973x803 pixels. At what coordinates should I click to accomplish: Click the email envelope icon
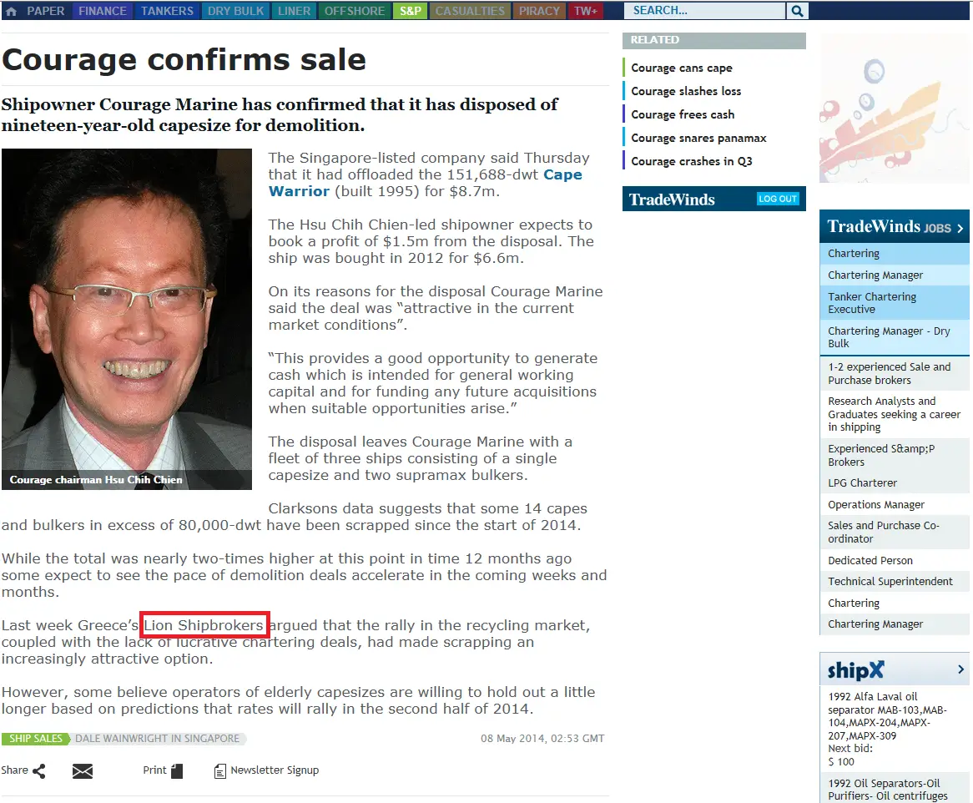coord(83,770)
